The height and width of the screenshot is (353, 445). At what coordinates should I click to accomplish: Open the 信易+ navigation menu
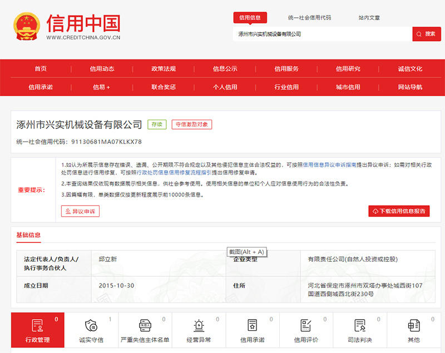click(101, 87)
